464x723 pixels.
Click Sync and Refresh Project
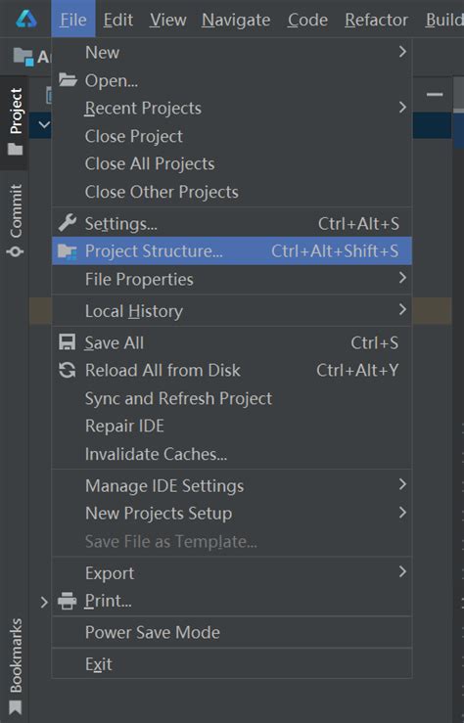(x=232, y=398)
